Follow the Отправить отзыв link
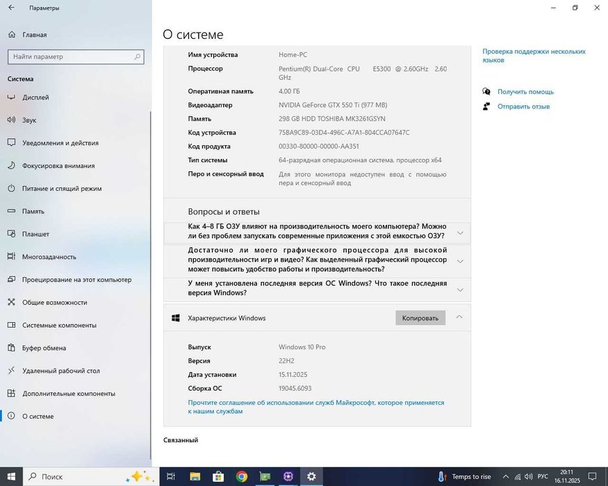 pos(523,107)
